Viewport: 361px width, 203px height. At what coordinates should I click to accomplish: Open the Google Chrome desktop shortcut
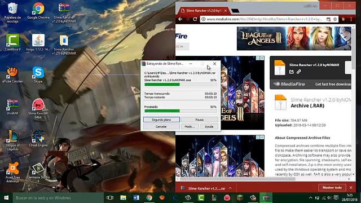click(38, 11)
